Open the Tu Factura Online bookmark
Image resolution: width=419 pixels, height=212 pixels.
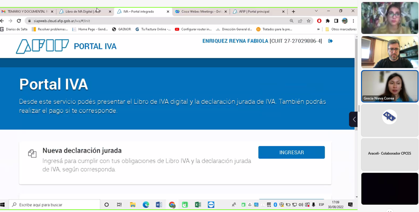coord(153,29)
